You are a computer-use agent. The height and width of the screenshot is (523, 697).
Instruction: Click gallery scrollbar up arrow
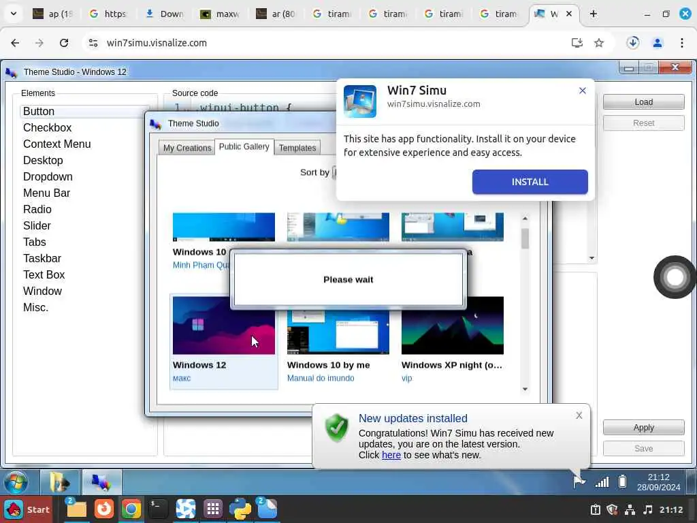click(525, 219)
